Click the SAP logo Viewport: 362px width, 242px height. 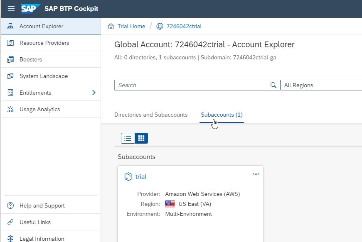pyautogui.click(x=30, y=9)
